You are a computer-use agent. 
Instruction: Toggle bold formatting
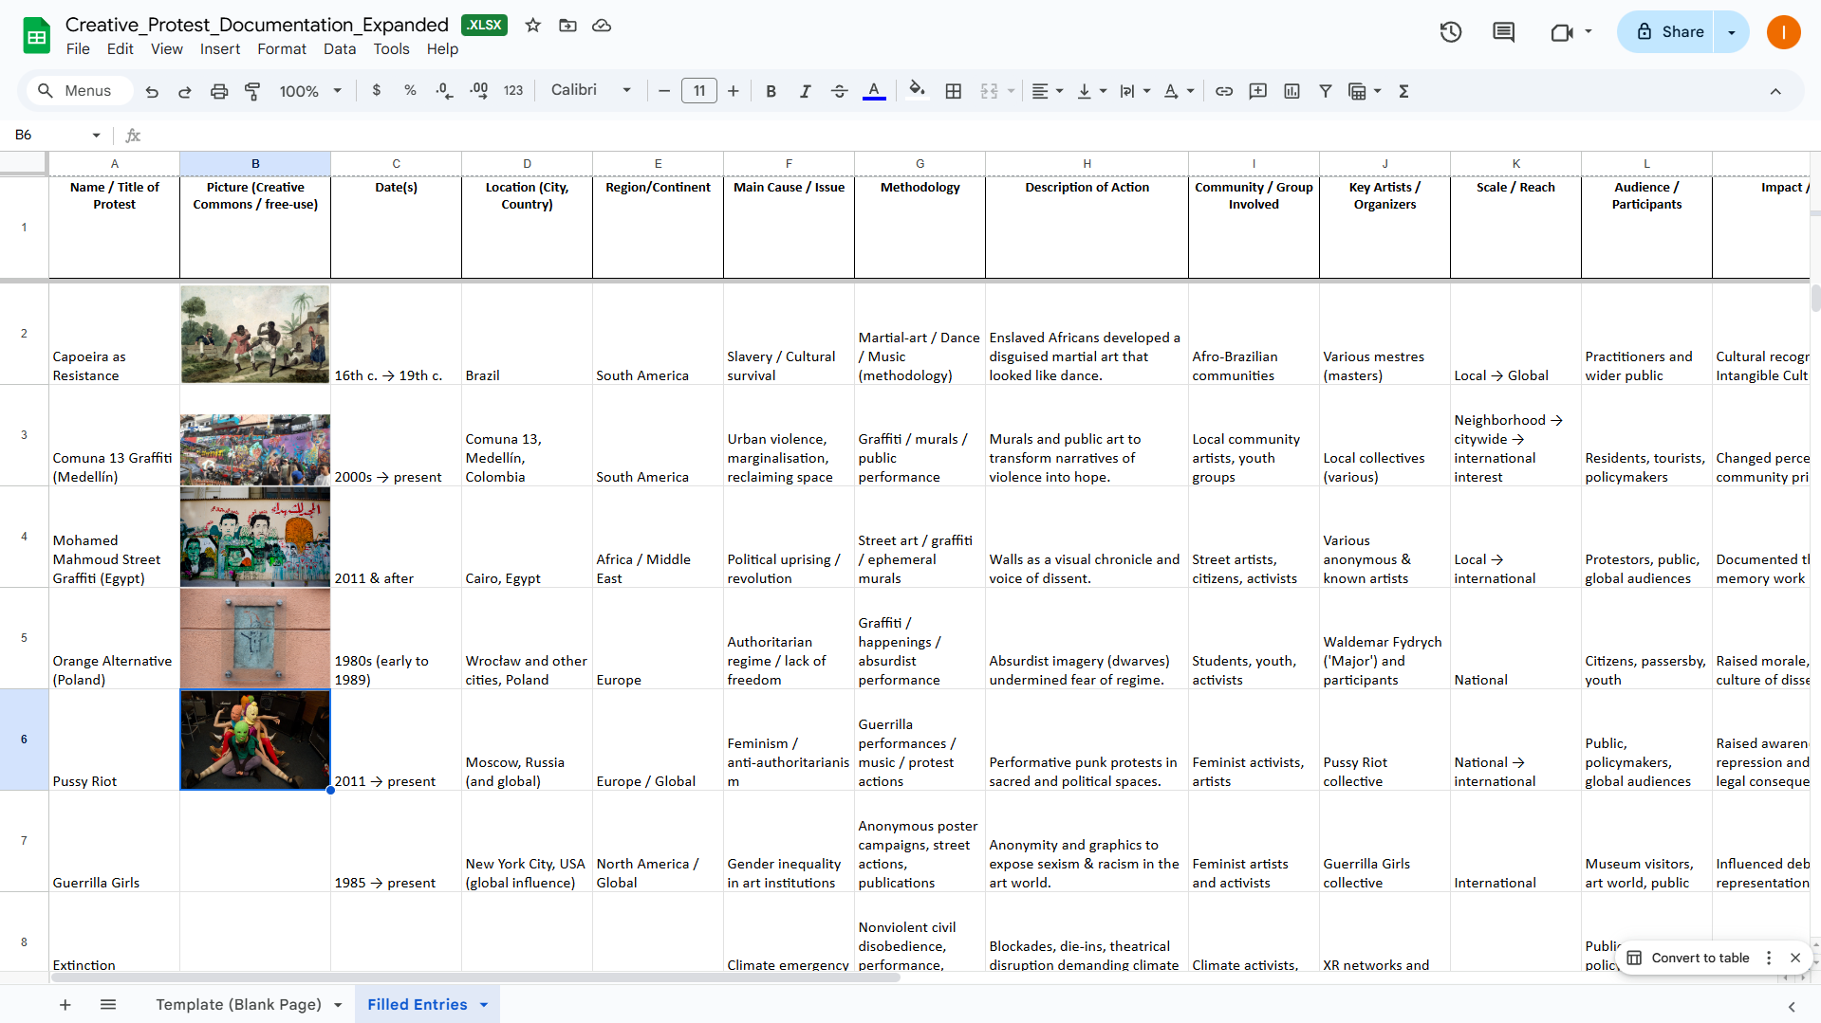(x=771, y=91)
